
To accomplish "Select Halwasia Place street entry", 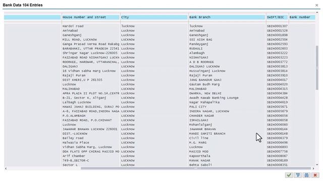I will (76, 143).
